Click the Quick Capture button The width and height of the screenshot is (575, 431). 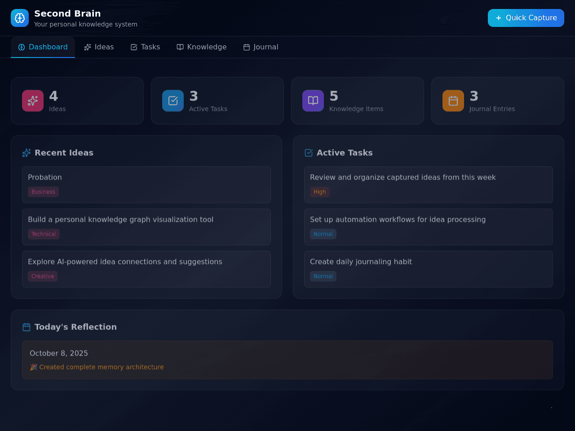pos(526,18)
